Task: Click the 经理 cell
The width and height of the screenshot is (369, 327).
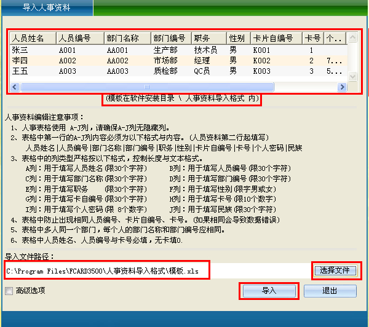Action: pos(202,61)
